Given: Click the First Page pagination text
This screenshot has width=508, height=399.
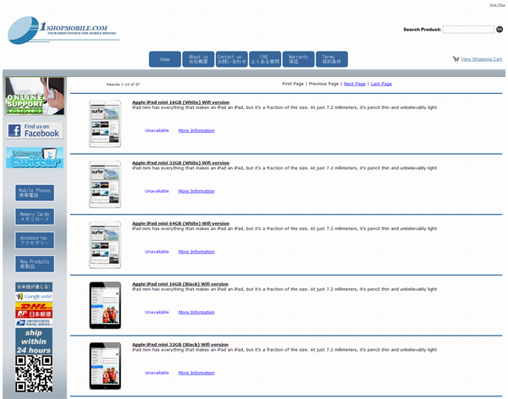Looking at the screenshot, I should pyautogui.click(x=293, y=84).
